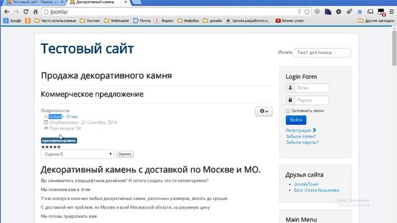Click the blue 'B' extension icon
Image resolution: width=397 pixels, height=223 pixels.
360,12
